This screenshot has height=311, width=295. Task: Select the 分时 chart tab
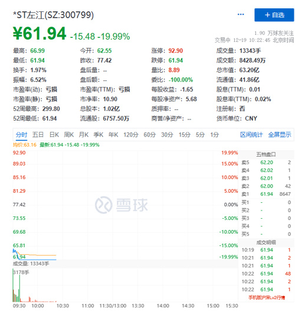[x=21, y=135]
